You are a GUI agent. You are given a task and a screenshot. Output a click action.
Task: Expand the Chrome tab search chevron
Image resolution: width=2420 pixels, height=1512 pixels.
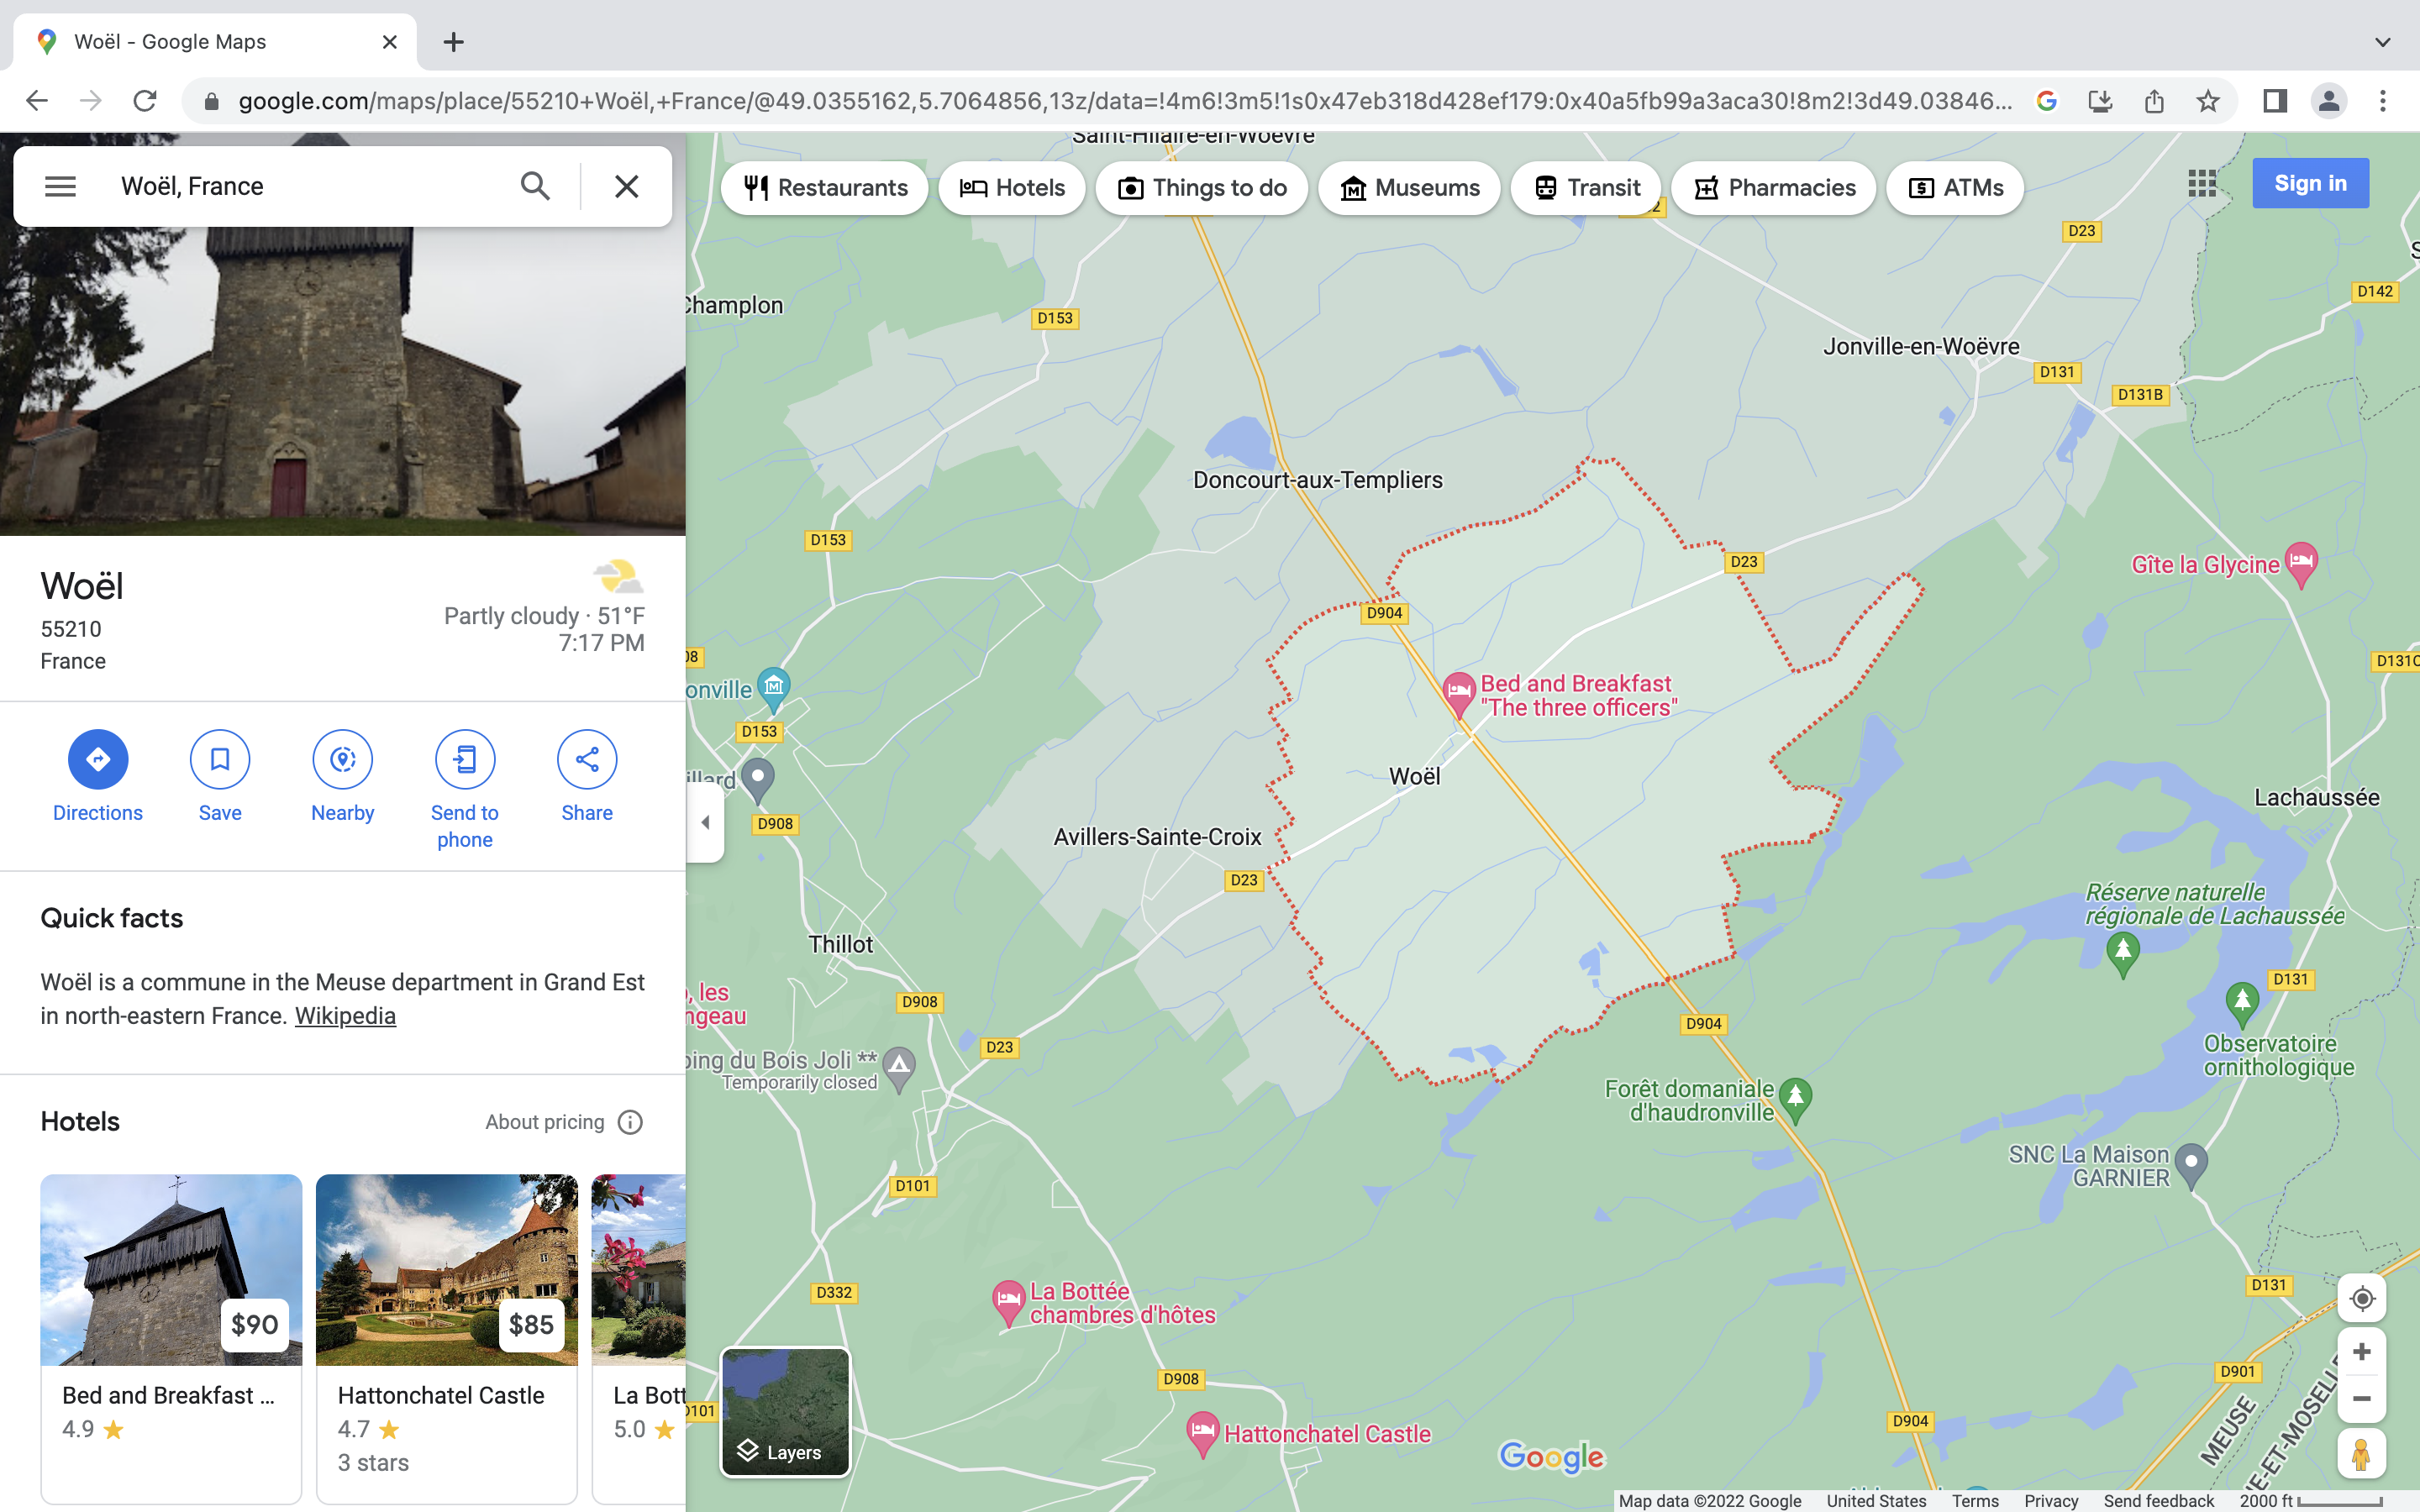point(2382,42)
